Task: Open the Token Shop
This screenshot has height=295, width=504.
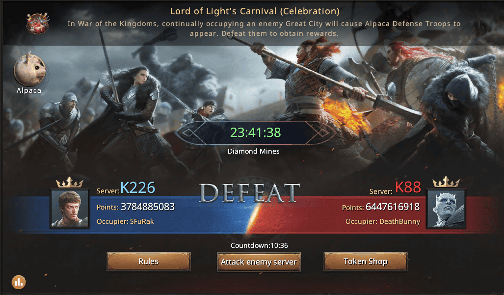Action: pos(366,261)
